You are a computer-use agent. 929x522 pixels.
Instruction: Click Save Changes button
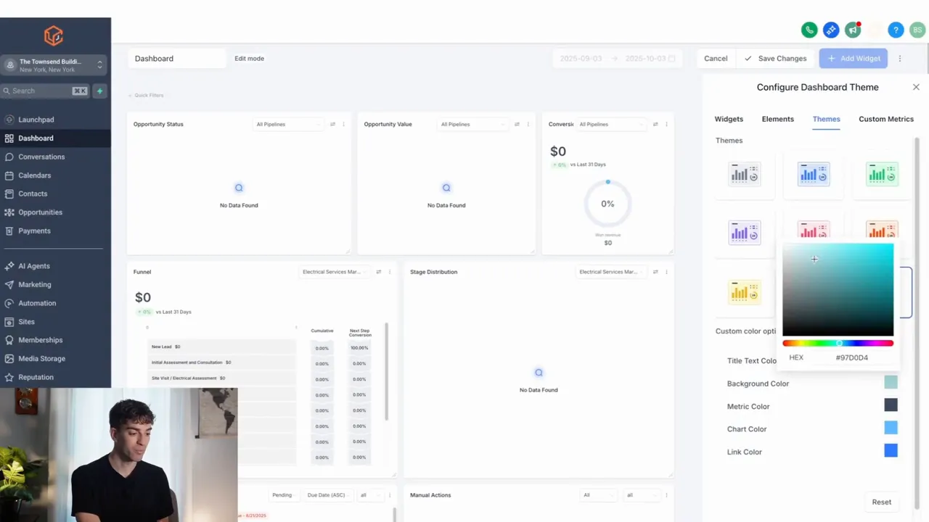(775, 59)
